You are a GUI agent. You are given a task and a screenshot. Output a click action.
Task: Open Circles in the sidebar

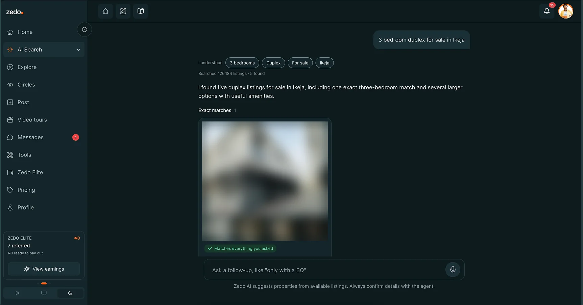(44, 85)
